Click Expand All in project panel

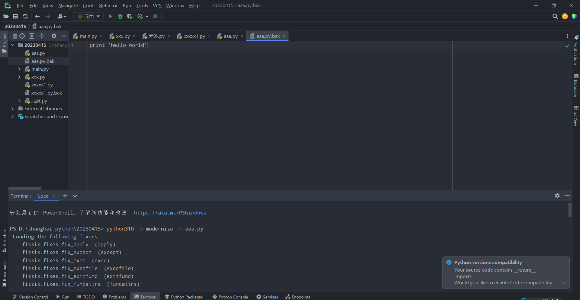32,36
